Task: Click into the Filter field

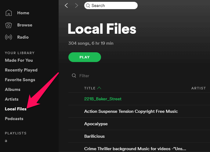Action: point(84,76)
